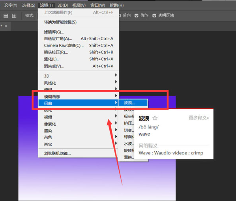Close the document tab with X
The height and width of the screenshot is (201, 236).
[6, 26]
